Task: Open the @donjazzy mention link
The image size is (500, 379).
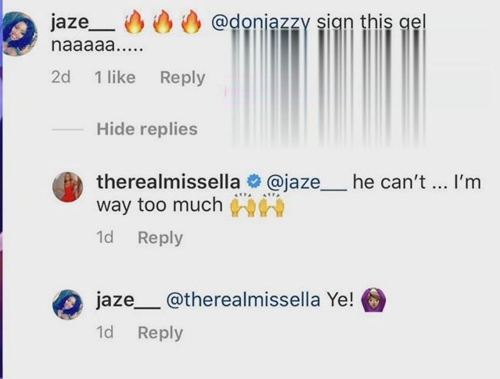Action: click(261, 23)
